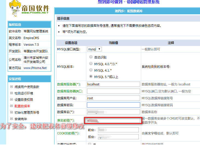Open the www.PHome.Net official website link

pyautogui.click(x=35, y=68)
